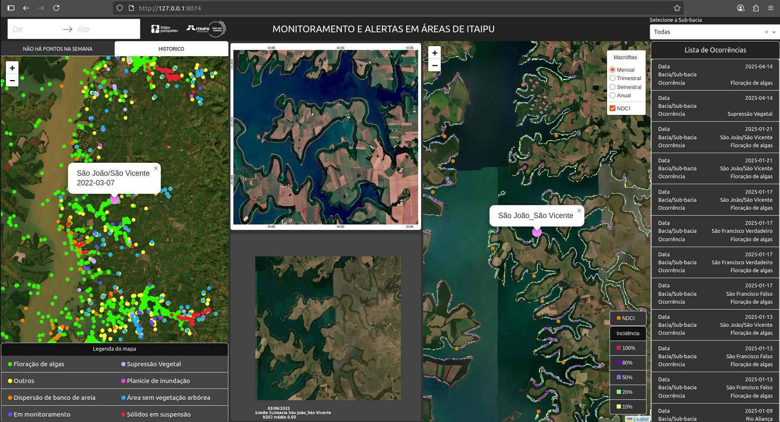Open the browser extensions icon
Screen dimensions: 780x422
(x=756, y=8)
